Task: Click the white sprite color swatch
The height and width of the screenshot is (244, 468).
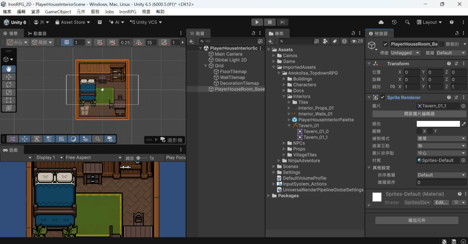Action: [x=438, y=124]
